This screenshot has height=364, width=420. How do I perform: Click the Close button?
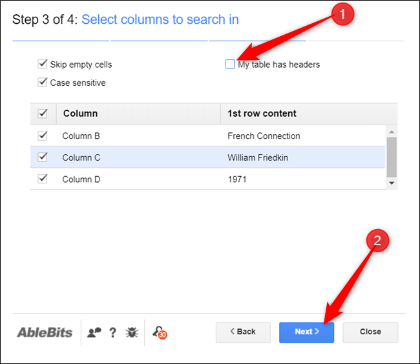pos(370,332)
